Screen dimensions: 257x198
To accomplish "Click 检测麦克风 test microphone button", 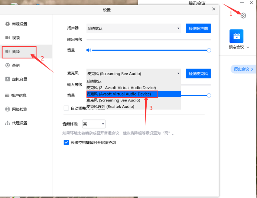I will [x=198, y=74].
